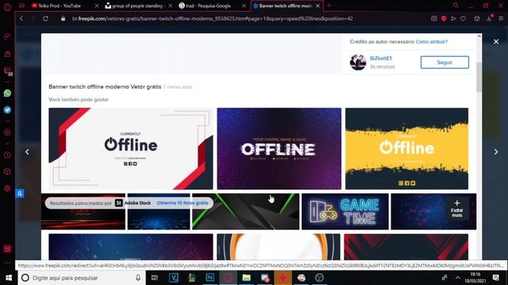Open the GX Corner bag icon in sidebar
508x285 pixels.
click(x=7, y=54)
